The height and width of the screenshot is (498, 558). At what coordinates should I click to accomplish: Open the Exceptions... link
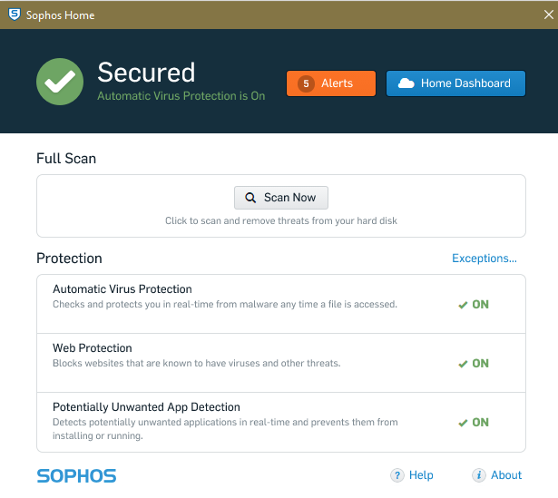pyautogui.click(x=485, y=259)
